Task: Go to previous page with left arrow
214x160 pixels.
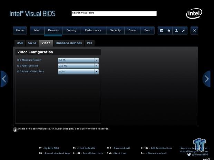Action: pyautogui.click(x=4, y=79)
